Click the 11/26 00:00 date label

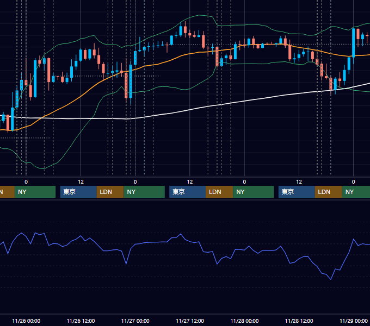[26, 321]
